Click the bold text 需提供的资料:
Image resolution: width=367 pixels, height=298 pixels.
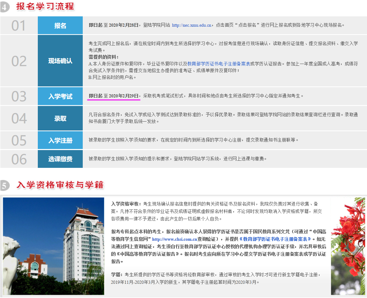click(x=103, y=57)
